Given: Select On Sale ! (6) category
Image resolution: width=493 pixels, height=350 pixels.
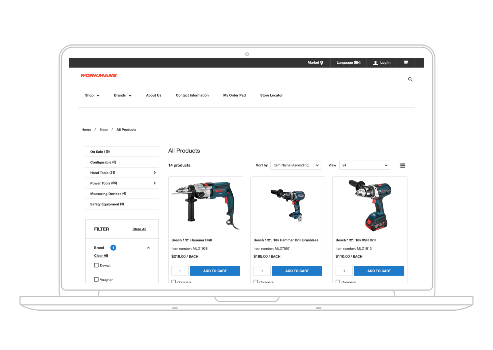Looking at the screenshot, I should [x=122, y=152].
